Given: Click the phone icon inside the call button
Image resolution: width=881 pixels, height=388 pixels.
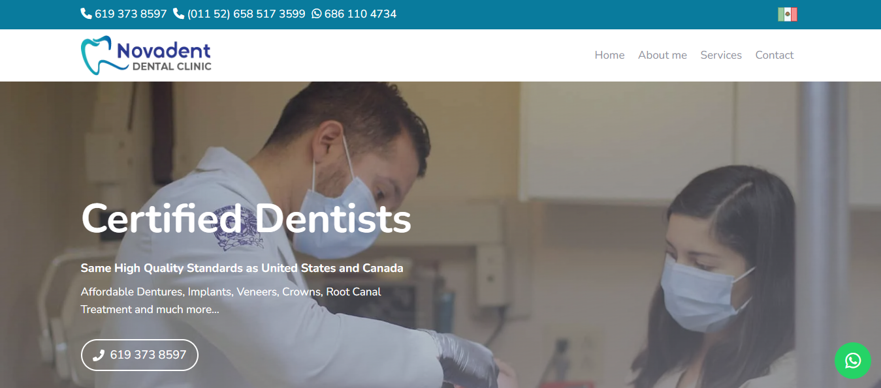Looking at the screenshot, I should point(99,355).
